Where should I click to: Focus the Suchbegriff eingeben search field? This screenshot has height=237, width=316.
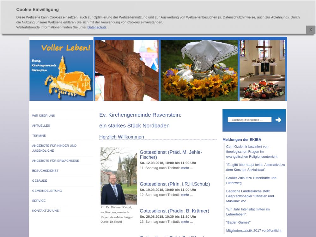click(x=249, y=120)
